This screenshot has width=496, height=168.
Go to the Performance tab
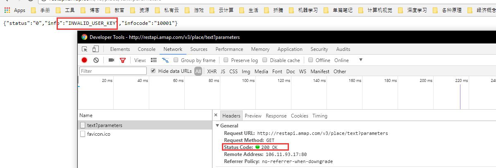[x=229, y=49]
